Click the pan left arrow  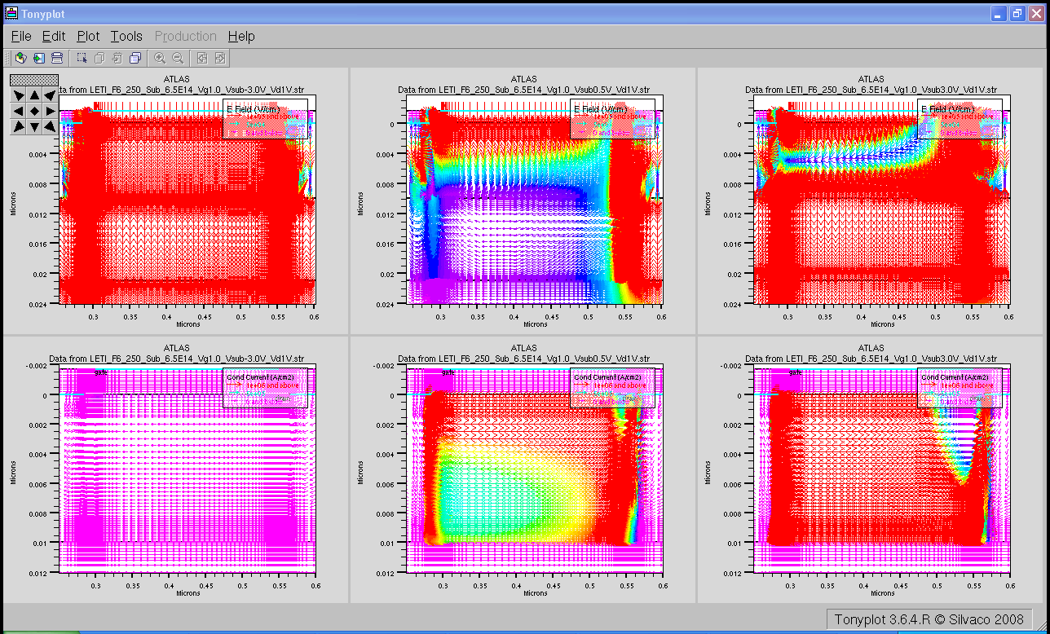click(x=18, y=111)
